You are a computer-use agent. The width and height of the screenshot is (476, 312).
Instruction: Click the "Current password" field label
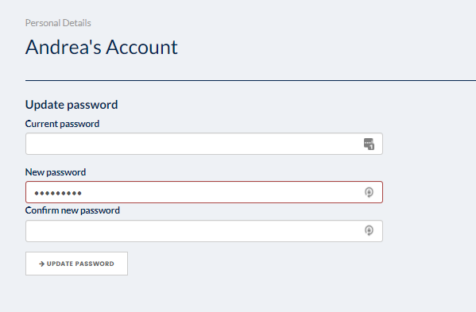[62, 124]
